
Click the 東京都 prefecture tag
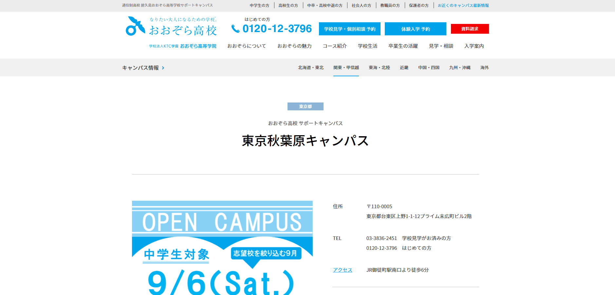pos(306,106)
